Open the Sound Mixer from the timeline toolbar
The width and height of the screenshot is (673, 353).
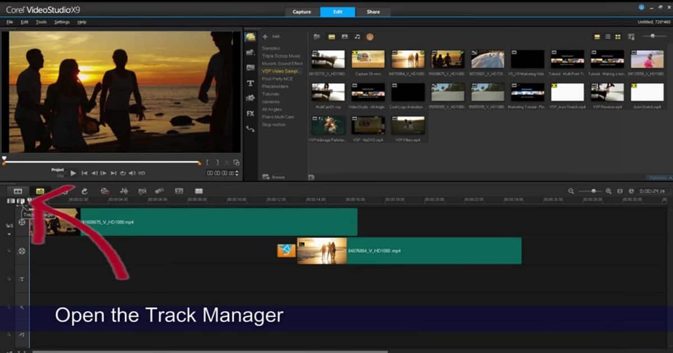point(123,191)
